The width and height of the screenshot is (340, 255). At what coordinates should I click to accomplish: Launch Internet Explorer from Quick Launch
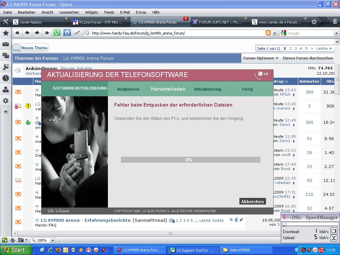pyautogui.click(x=50, y=250)
